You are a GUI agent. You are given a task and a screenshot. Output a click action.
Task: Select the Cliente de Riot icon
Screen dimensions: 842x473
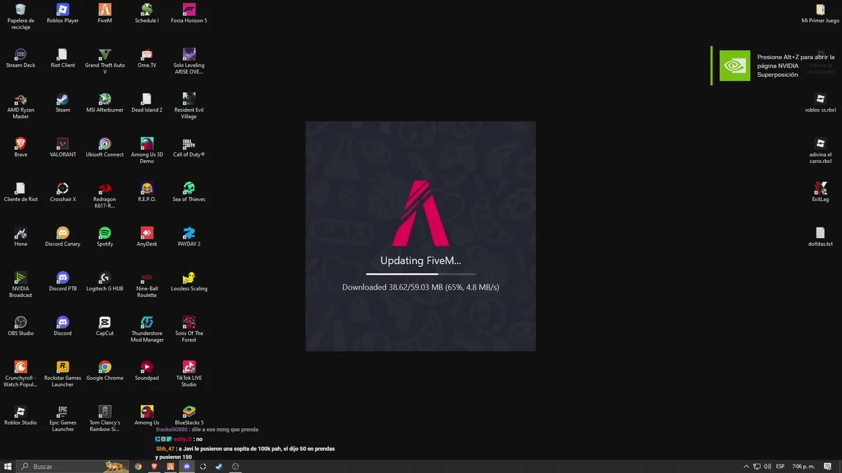coord(20,192)
